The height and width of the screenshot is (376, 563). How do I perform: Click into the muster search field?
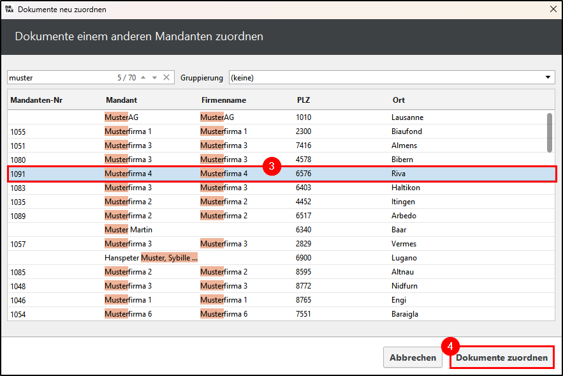[61, 77]
